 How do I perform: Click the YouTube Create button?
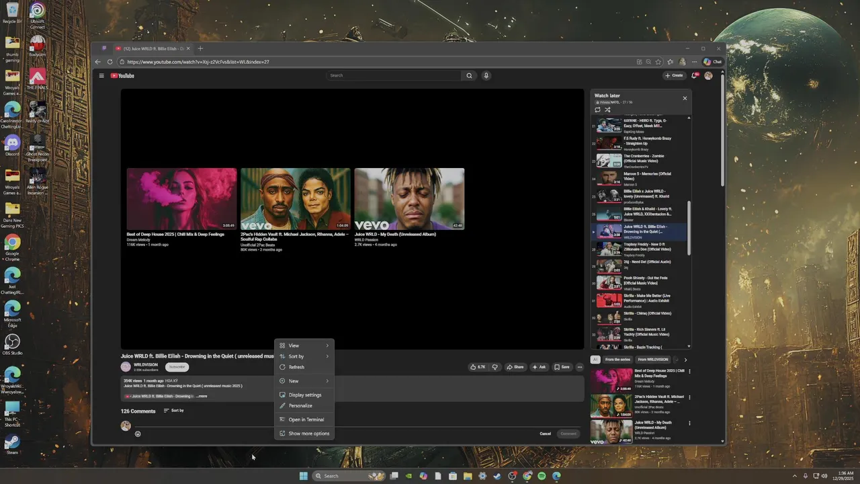[x=675, y=75]
